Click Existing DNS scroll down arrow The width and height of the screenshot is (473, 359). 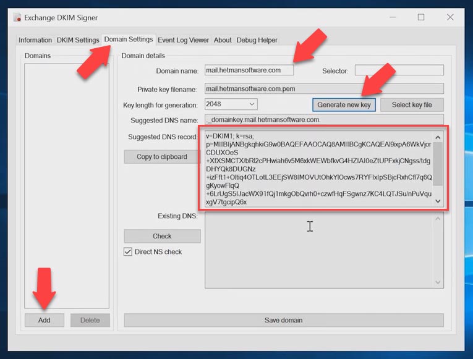(438, 282)
